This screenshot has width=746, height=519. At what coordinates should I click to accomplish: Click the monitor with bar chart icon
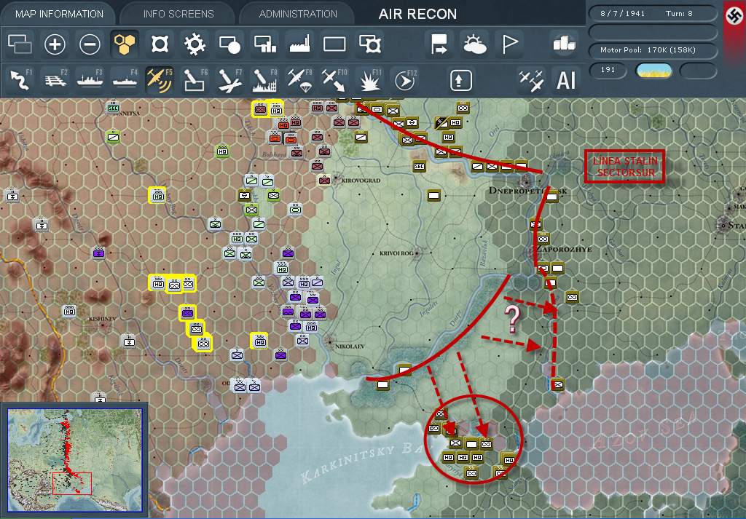click(x=264, y=44)
